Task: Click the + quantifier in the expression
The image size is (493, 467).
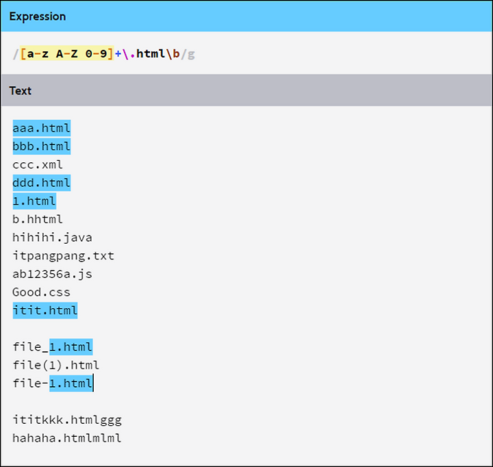Action: point(118,54)
